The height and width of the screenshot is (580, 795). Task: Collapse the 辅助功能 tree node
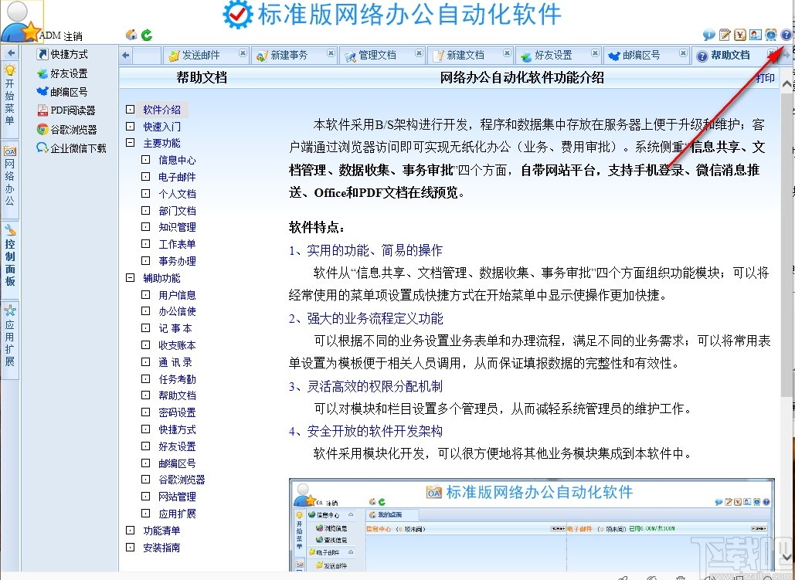click(x=130, y=277)
